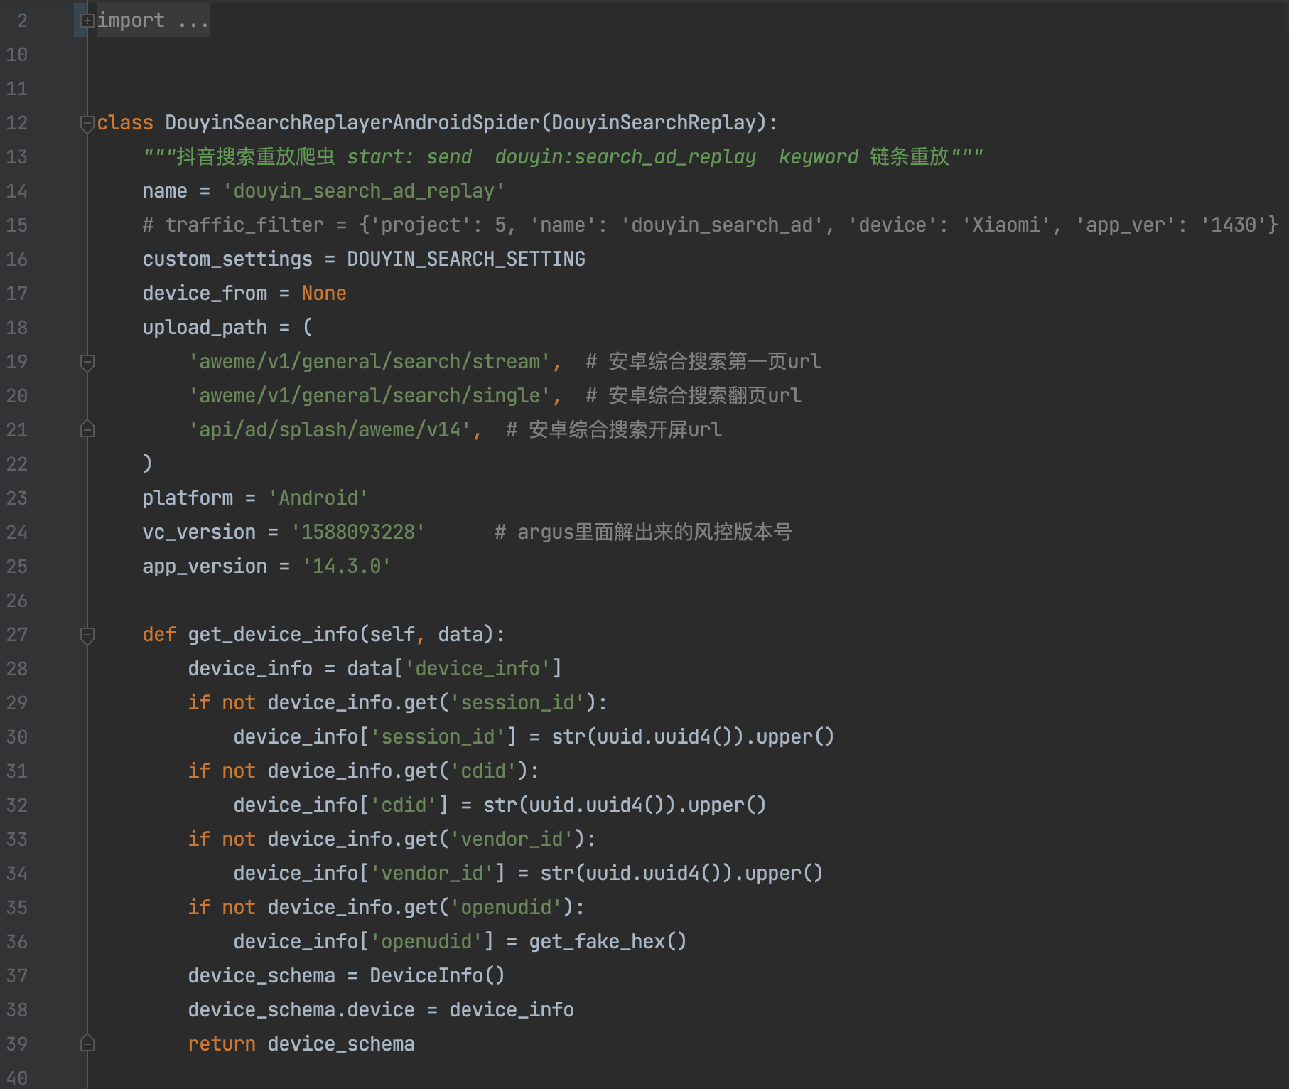The width and height of the screenshot is (1289, 1089).
Task: Click device_from variable name
Action: [x=205, y=294]
